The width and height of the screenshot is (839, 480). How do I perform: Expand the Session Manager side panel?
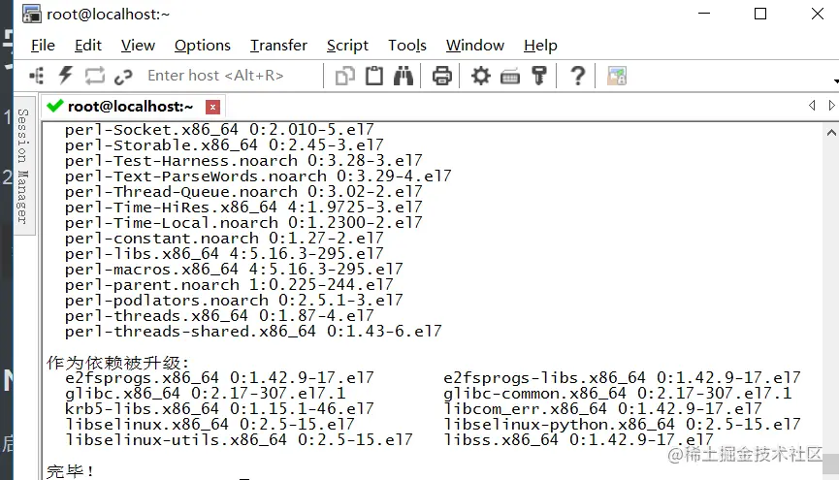click(x=23, y=166)
